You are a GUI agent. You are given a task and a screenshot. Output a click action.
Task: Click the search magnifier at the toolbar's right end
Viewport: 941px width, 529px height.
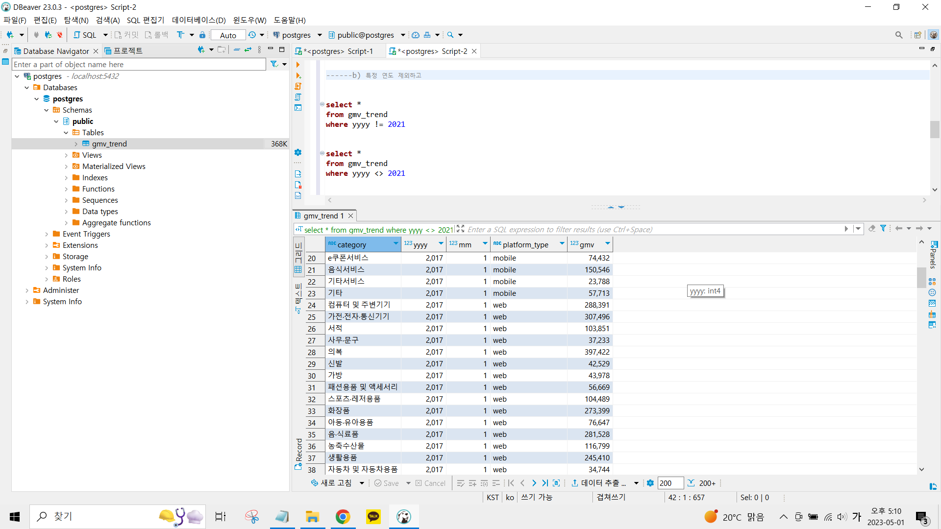[x=898, y=35]
